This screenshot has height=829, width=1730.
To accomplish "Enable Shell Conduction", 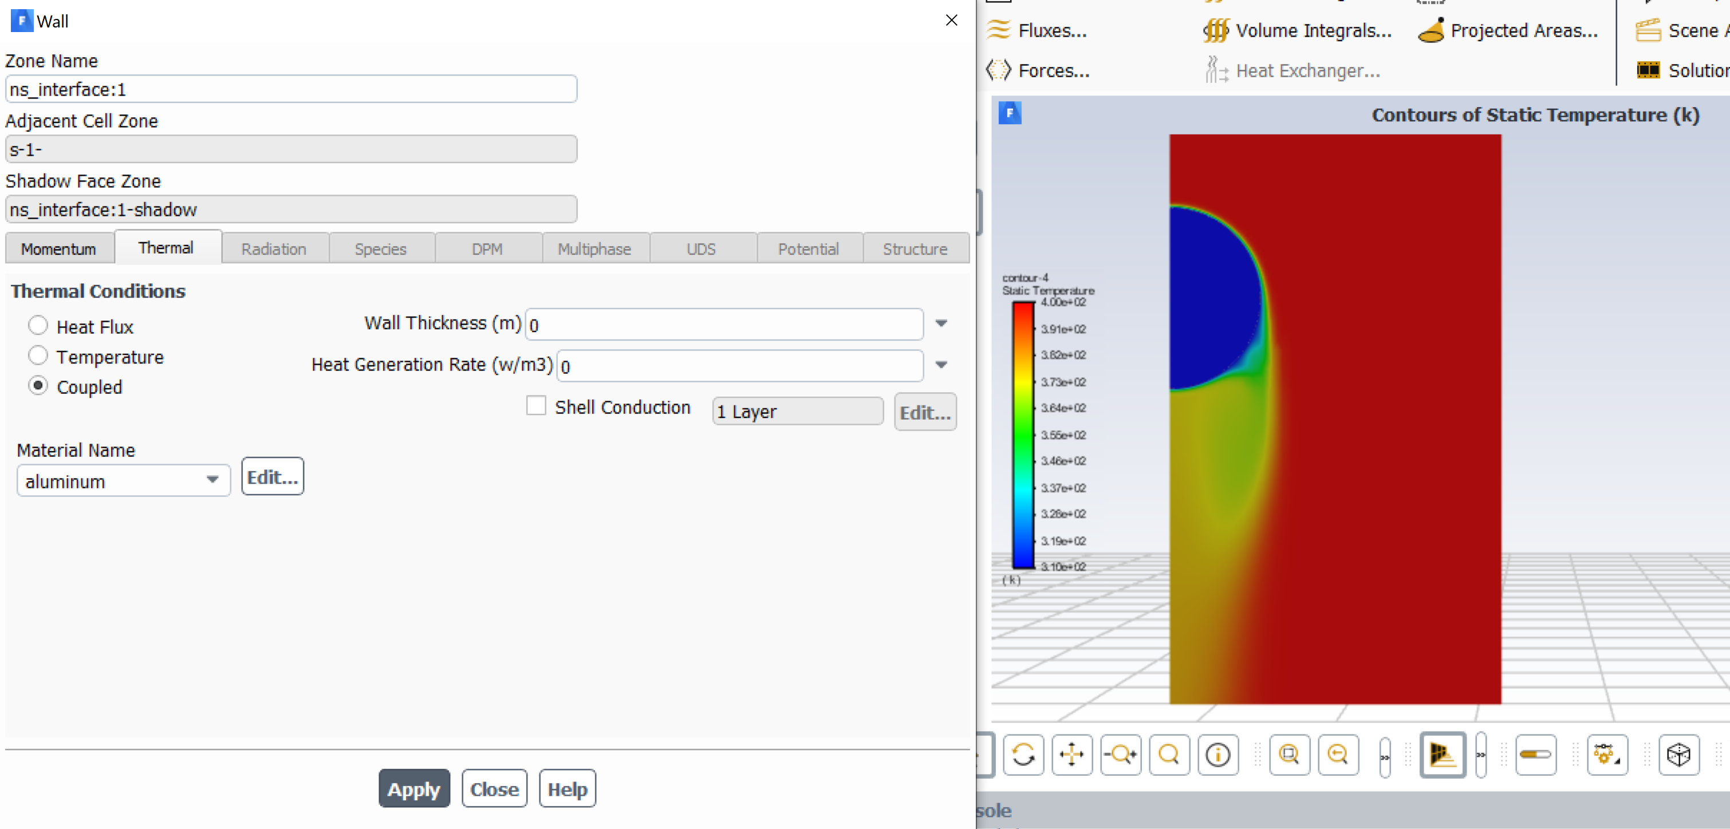I will coord(536,405).
